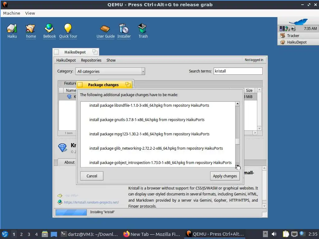Click the HaikuDepot window close box
The width and height of the screenshot is (319, 239).
[x=57, y=52]
